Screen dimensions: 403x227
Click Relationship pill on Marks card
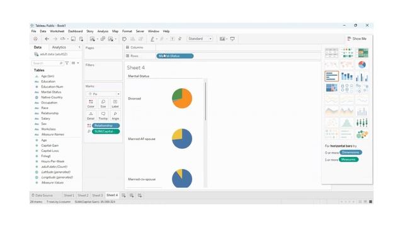106,125
